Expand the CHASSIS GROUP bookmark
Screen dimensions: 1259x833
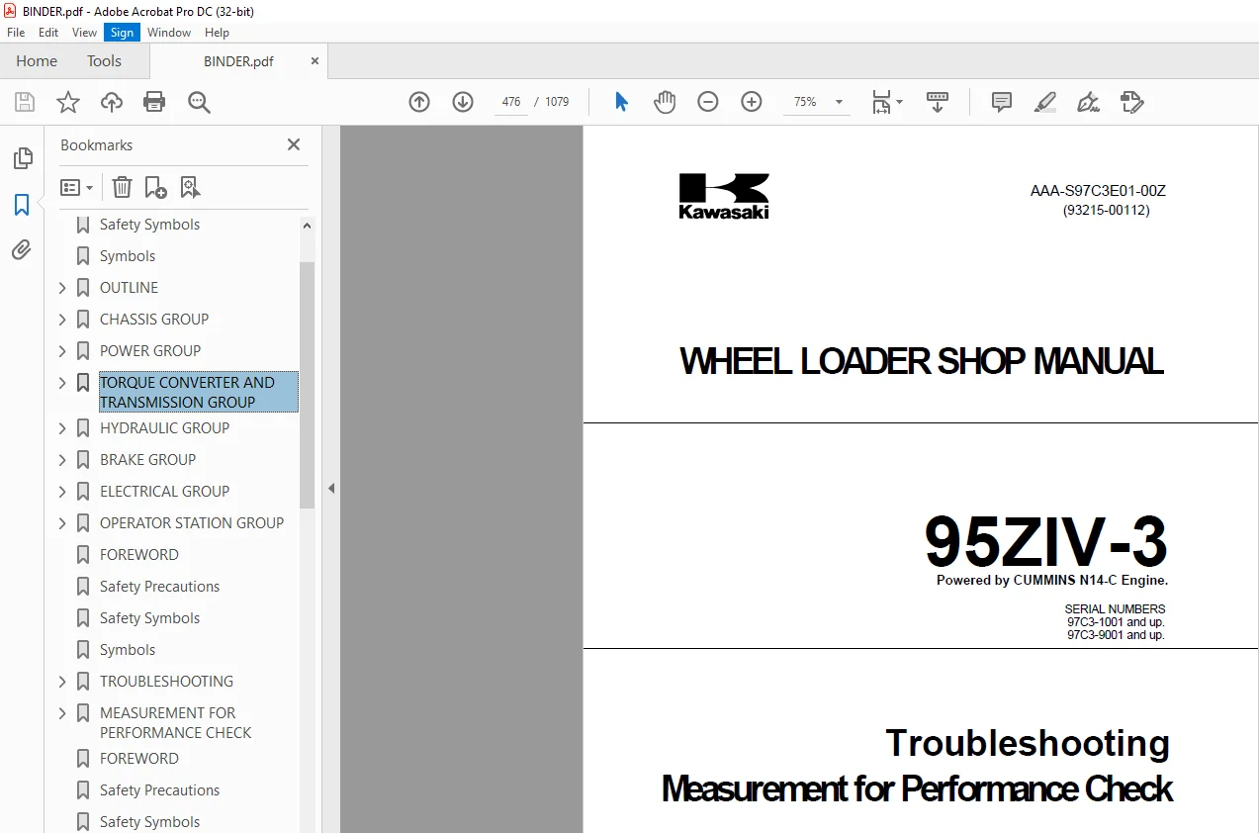tap(62, 320)
